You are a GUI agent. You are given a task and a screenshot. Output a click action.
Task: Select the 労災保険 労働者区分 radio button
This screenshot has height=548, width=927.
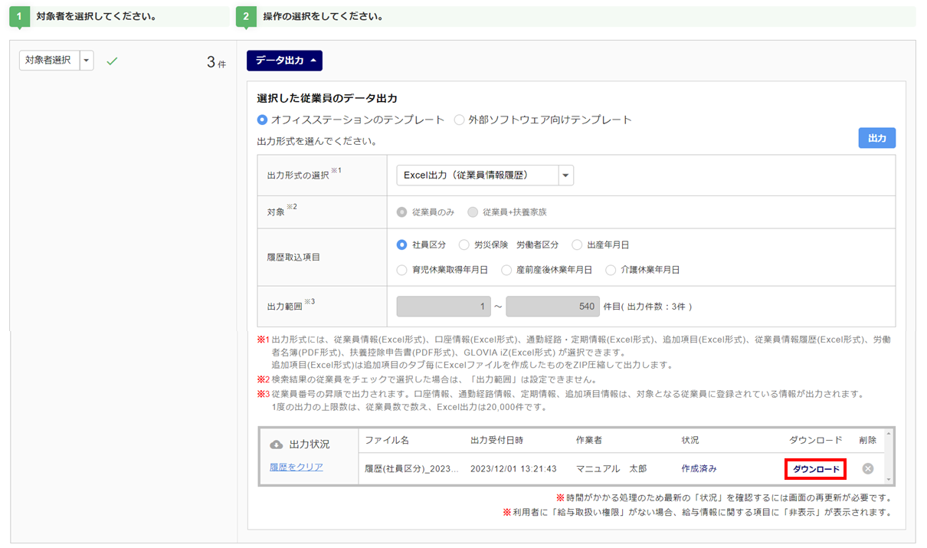click(463, 244)
